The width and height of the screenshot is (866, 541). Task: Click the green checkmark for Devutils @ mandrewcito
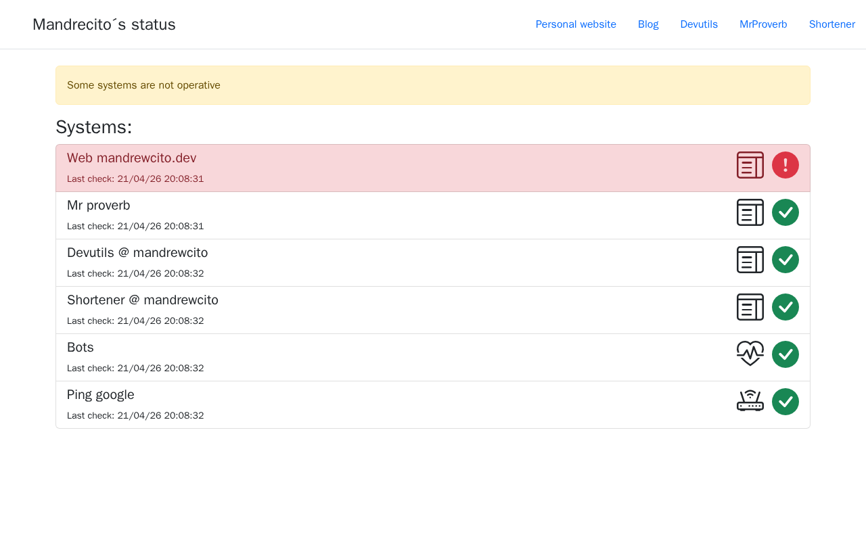[x=785, y=260]
